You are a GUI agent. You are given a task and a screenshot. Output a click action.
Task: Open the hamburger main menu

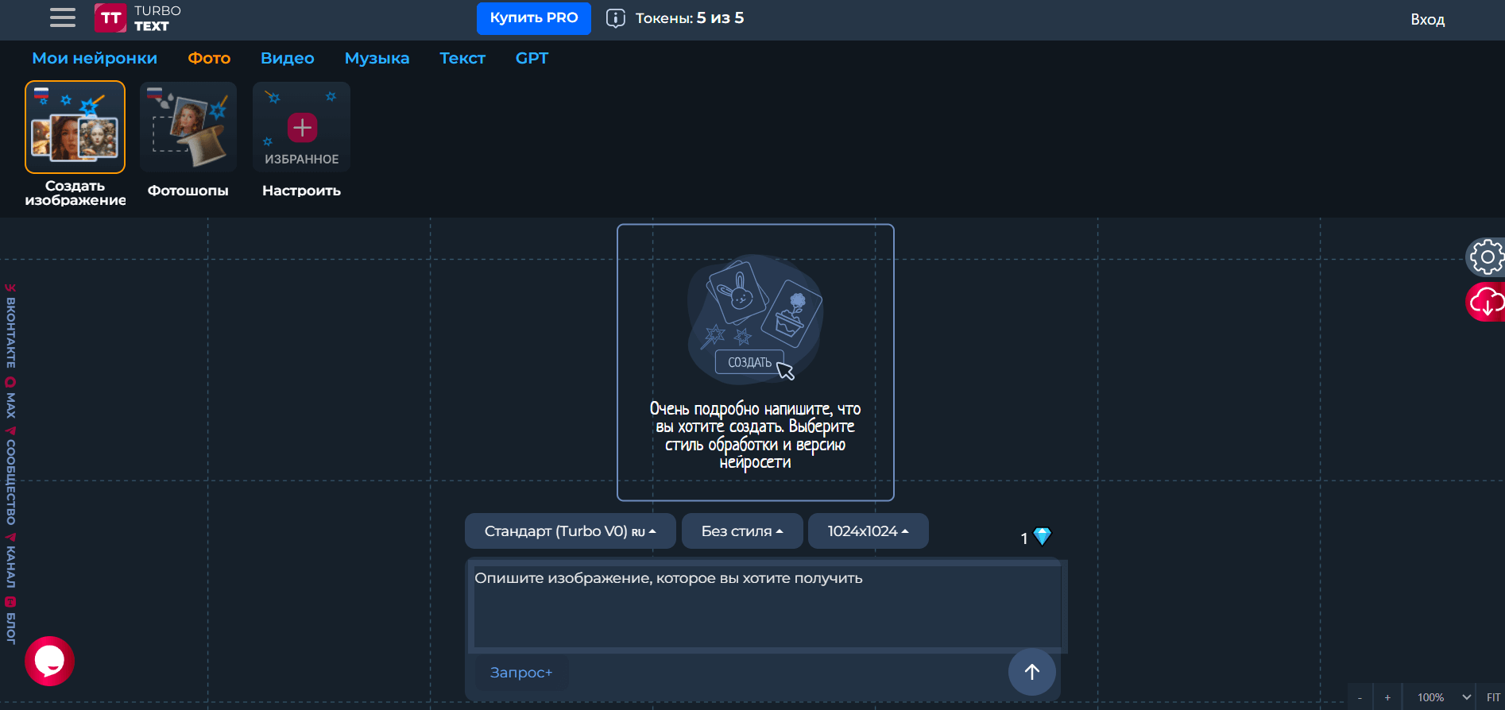62,17
